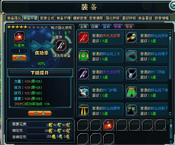Click the green 鹤仙流上衣 shirt icon
The width and height of the screenshot is (175, 145).
tap(84, 56)
